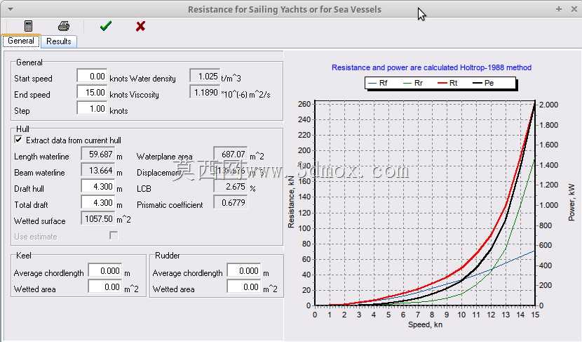The height and width of the screenshot is (342, 582).
Task: Click the 'Resistance, kN' axis label
Action: (x=291, y=202)
